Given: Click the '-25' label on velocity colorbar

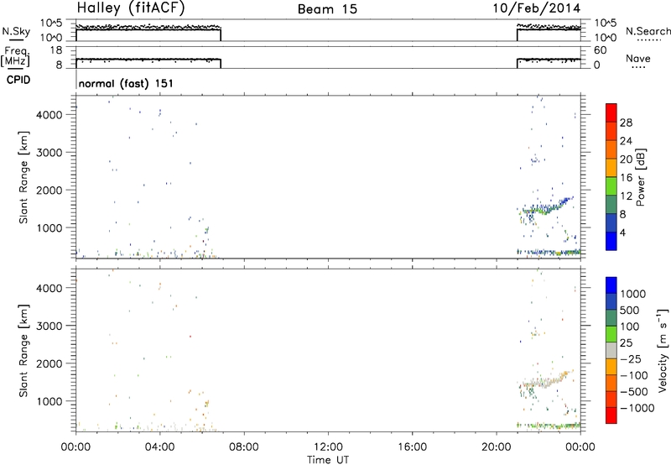Looking at the screenshot, I should point(631,358).
